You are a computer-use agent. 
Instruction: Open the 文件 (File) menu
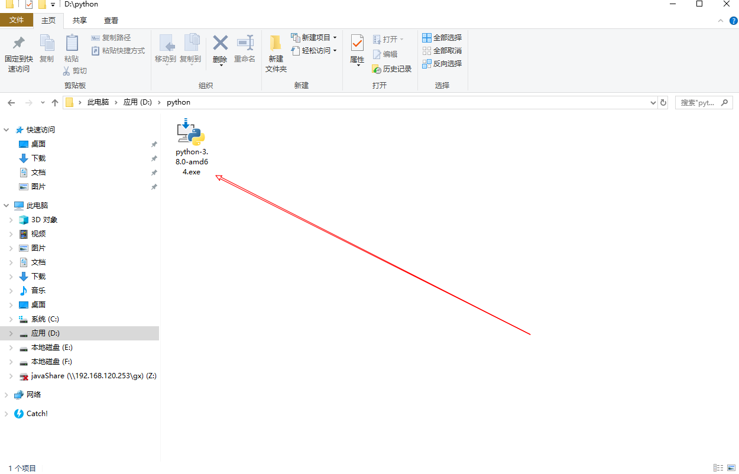(17, 20)
